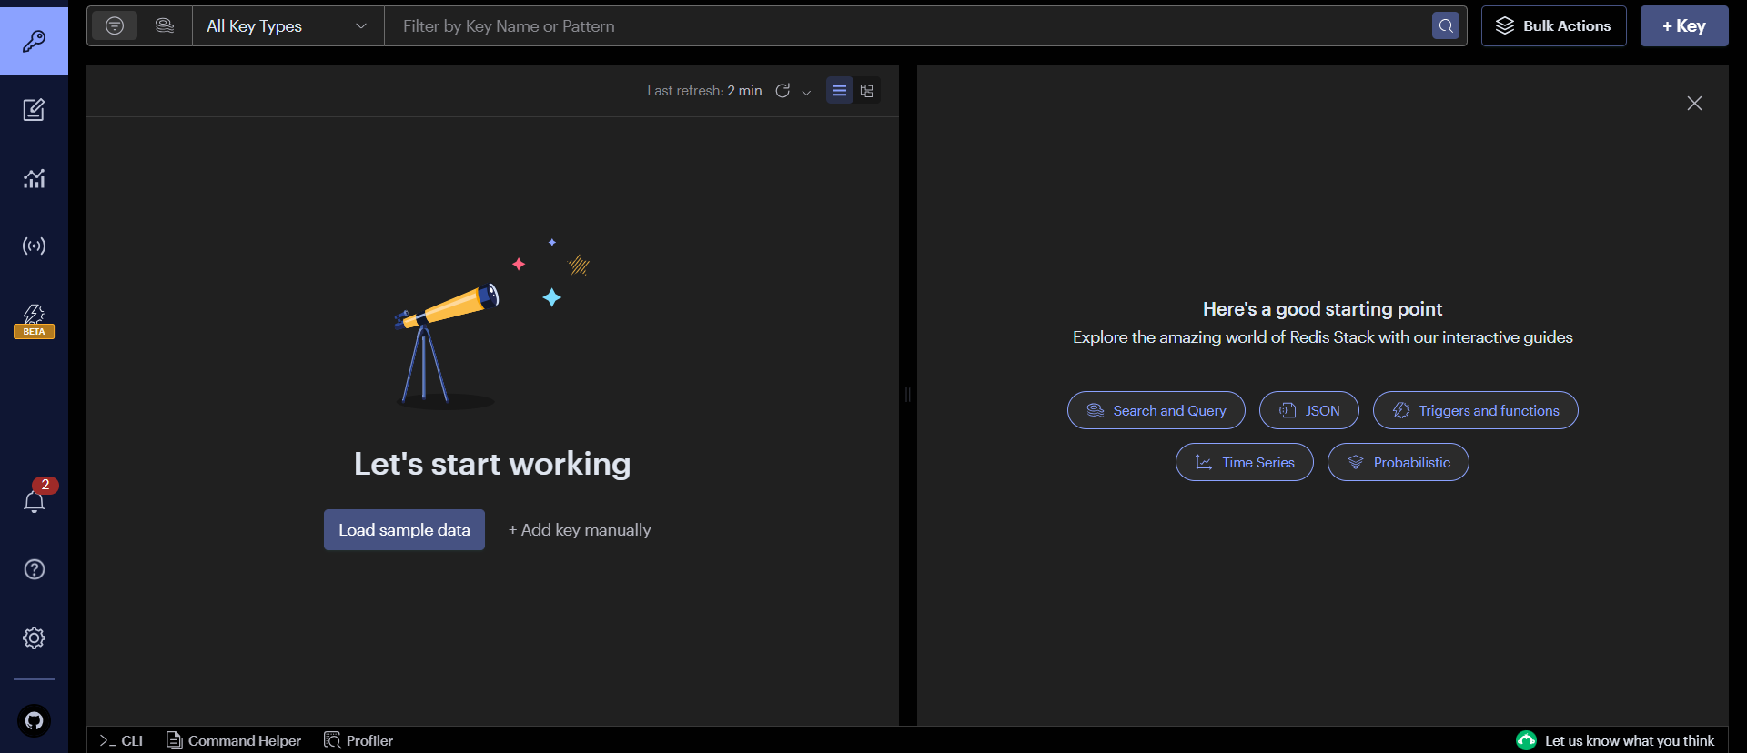Image resolution: width=1747 pixels, height=753 pixels.
Task: Click Load sample data
Action: coord(404,530)
